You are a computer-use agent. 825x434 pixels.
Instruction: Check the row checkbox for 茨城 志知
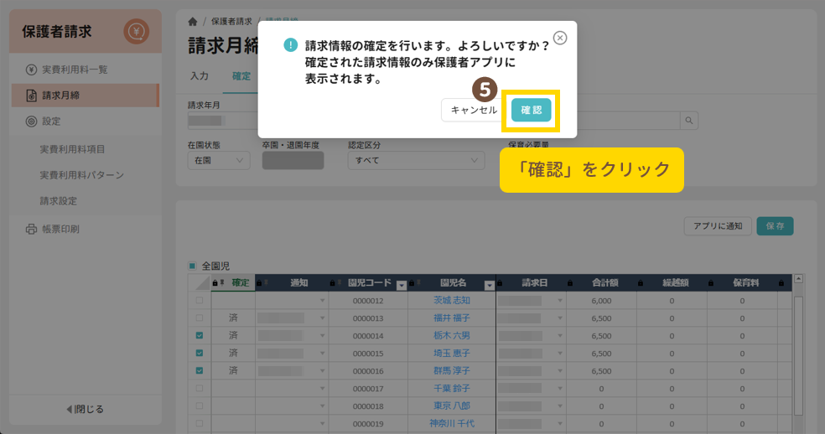click(199, 300)
